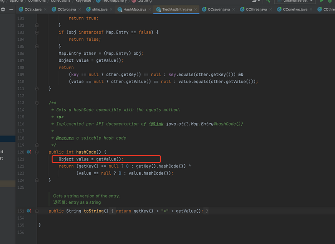Click the override gutter icon beside hashCode()
335x244 pixels.
[x=29, y=152]
